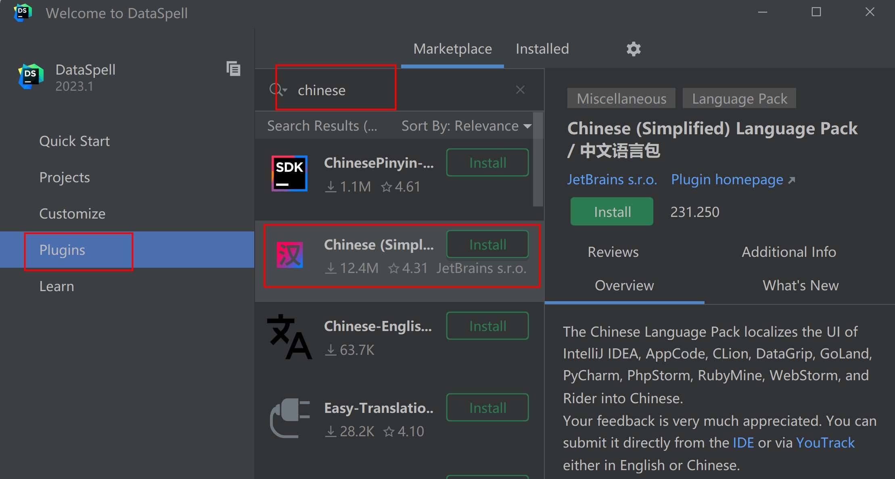
Task: Select the ChinesePinyin SDK plugin icon
Action: click(x=289, y=173)
